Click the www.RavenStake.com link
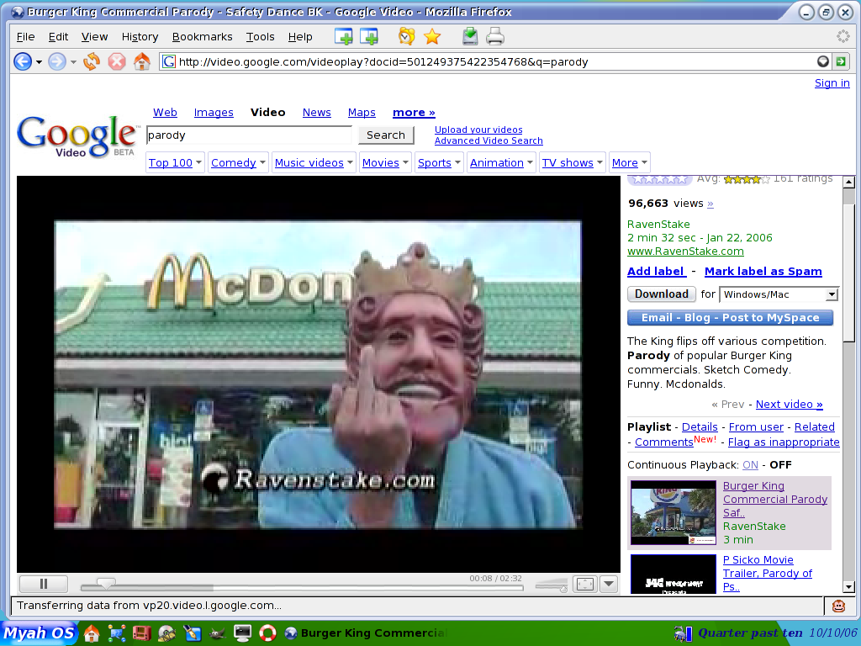The height and width of the screenshot is (646, 861). click(685, 251)
